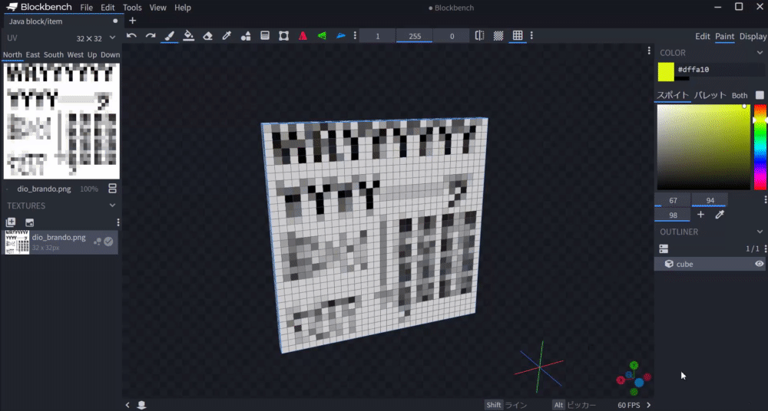The width and height of the screenshot is (768, 411).
Task: Toggle mirror painting icon
Action: click(x=479, y=36)
